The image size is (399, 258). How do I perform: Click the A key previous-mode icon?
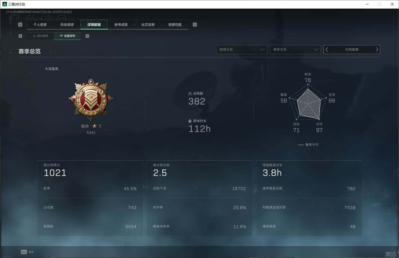pyautogui.click(x=20, y=36)
